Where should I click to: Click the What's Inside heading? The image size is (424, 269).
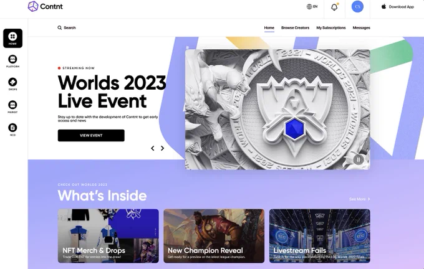point(102,196)
